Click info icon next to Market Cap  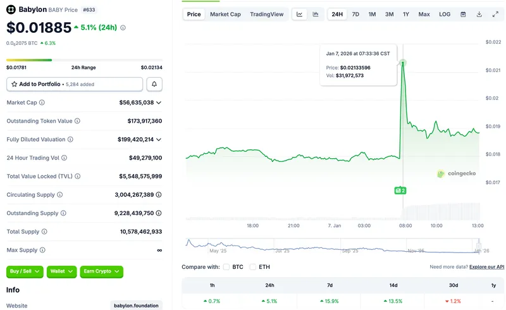click(42, 102)
